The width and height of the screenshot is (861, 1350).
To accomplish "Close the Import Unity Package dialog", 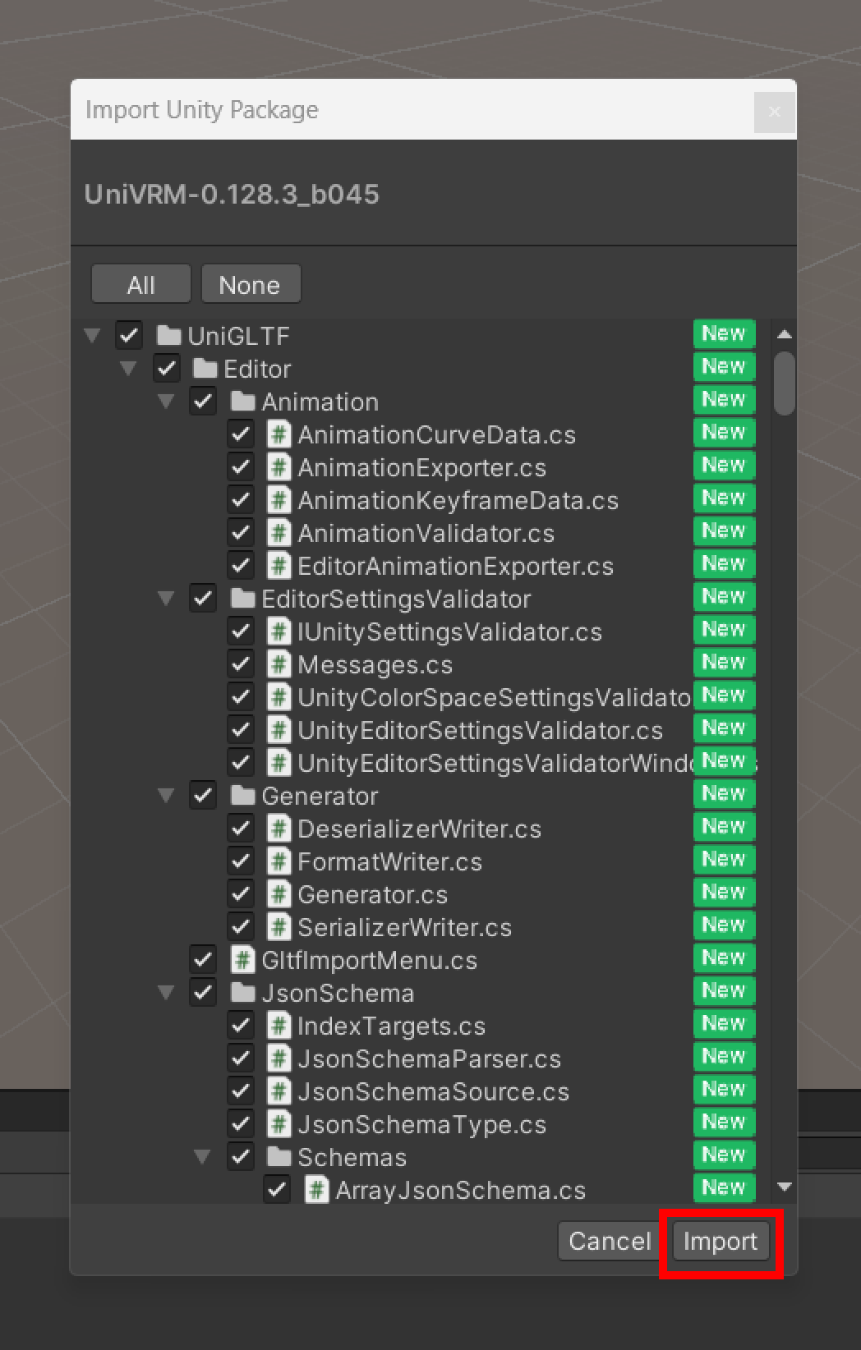I will click(774, 112).
